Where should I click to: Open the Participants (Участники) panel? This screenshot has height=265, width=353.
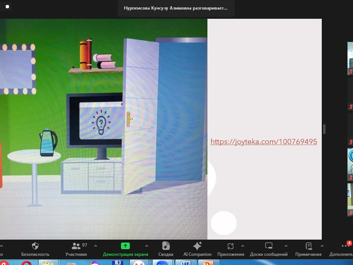click(76, 246)
